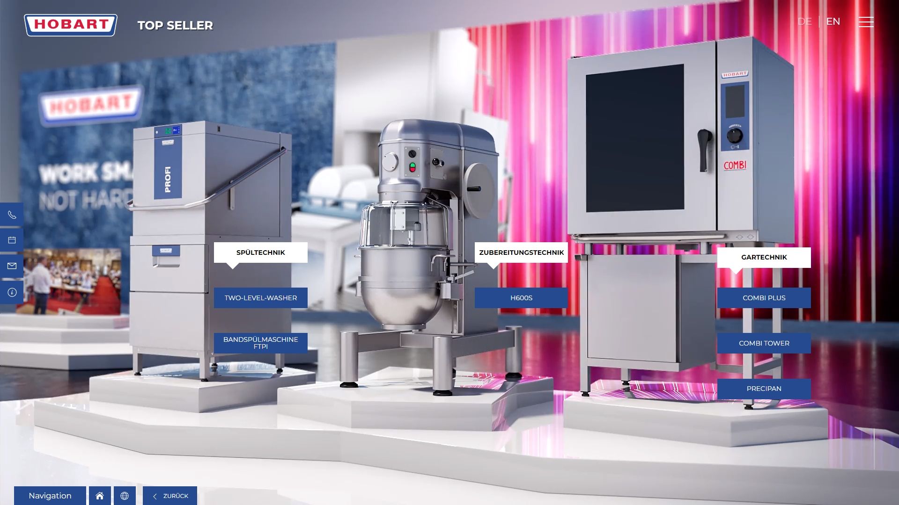The image size is (899, 505).
Task: Select the Spültechnik category label
Action: pyautogui.click(x=260, y=252)
